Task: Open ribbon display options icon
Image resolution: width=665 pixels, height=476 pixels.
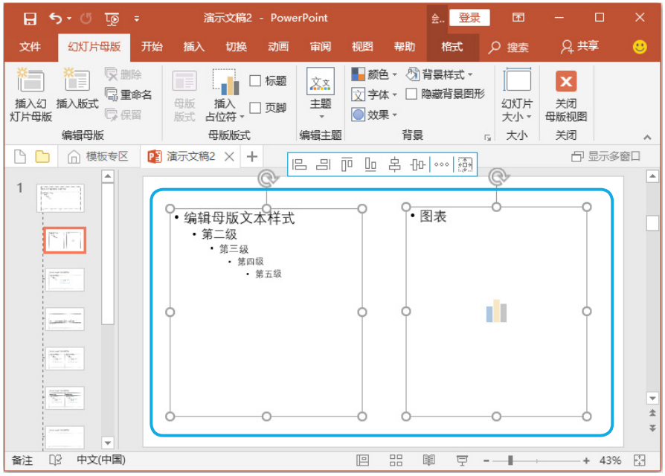Action: [518, 17]
